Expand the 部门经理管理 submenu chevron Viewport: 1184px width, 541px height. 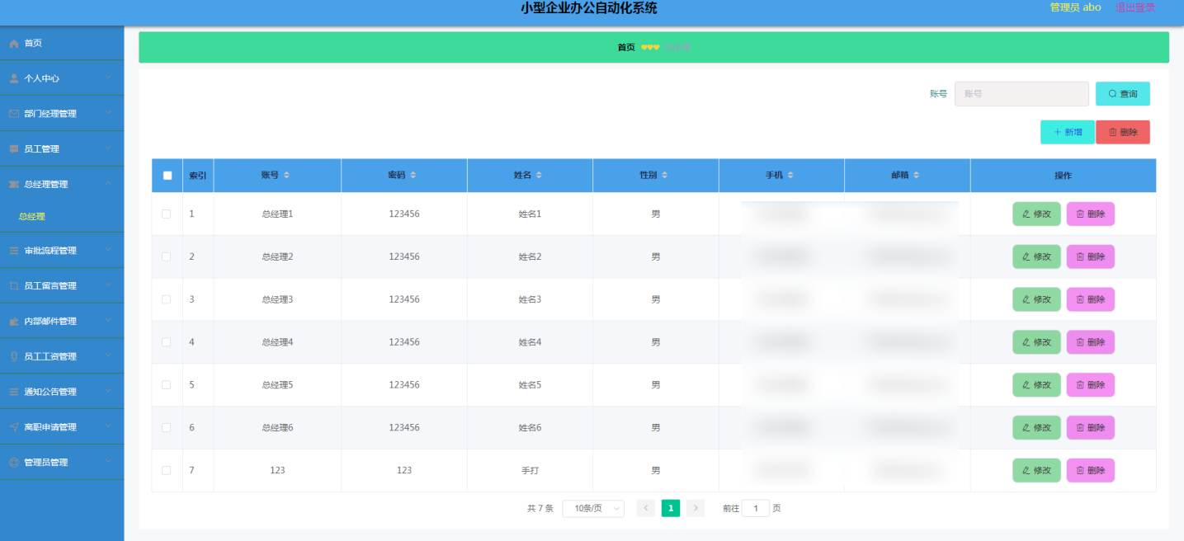pyautogui.click(x=108, y=114)
